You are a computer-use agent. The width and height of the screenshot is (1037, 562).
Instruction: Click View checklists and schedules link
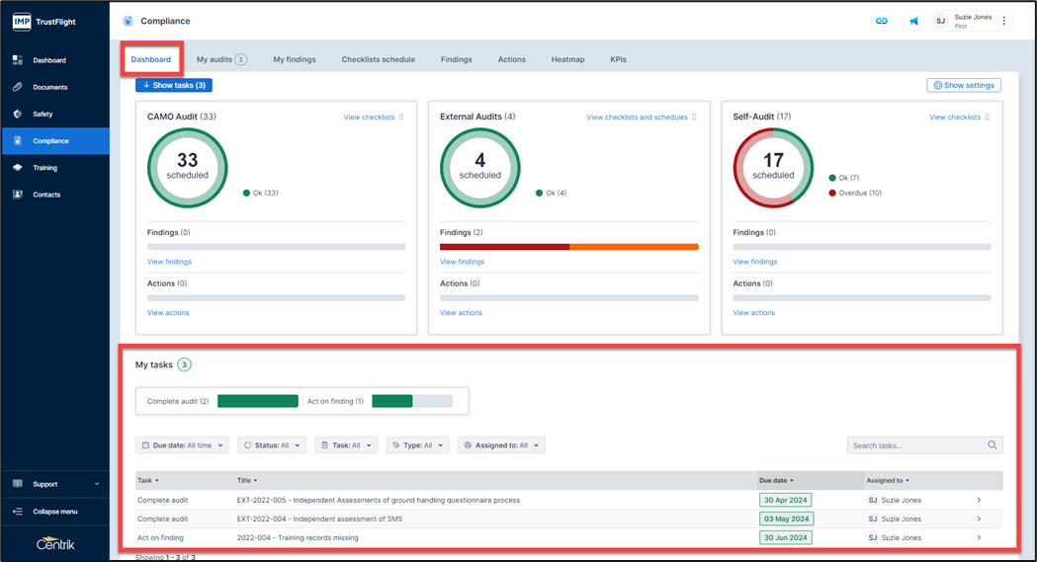coord(637,117)
